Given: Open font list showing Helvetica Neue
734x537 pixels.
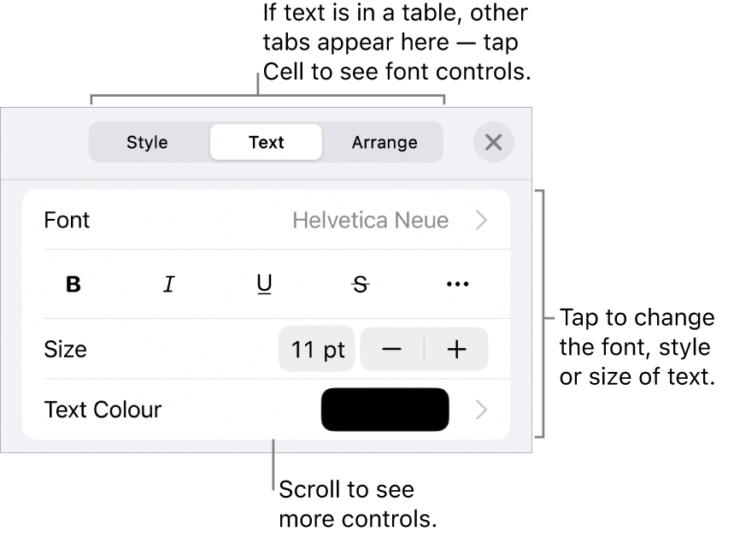Looking at the screenshot, I should click(370, 221).
